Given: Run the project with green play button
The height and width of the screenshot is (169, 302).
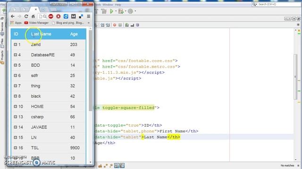Looking at the screenshot, I should pyautogui.click(x=111, y=11).
